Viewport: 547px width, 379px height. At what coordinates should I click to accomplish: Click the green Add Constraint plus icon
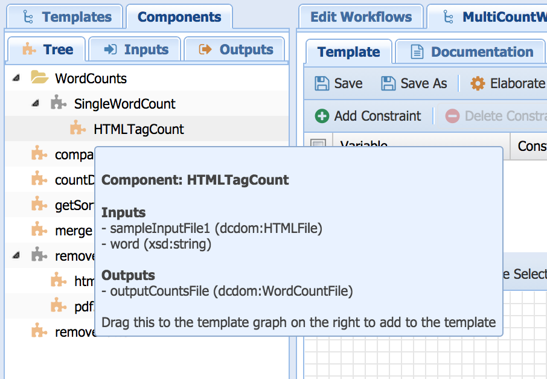[322, 116]
